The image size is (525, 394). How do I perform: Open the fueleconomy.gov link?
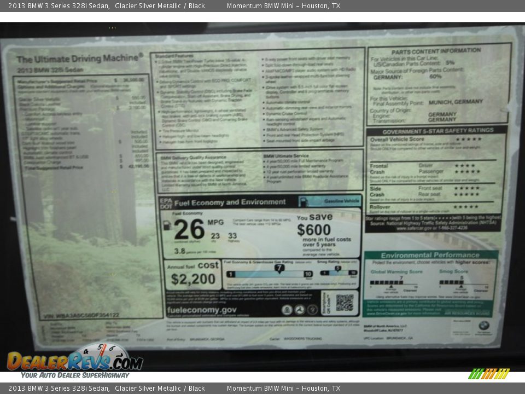[202, 308]
